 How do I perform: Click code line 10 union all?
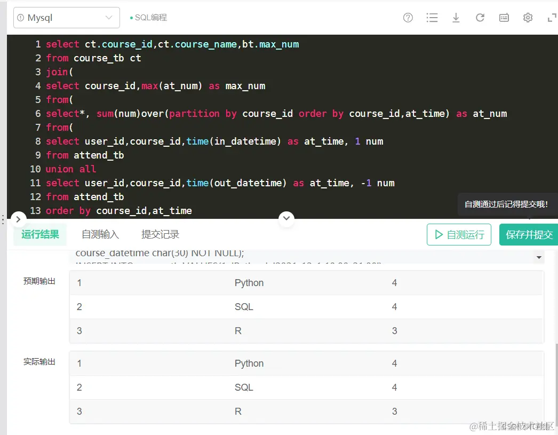click(x=71, y=169)
